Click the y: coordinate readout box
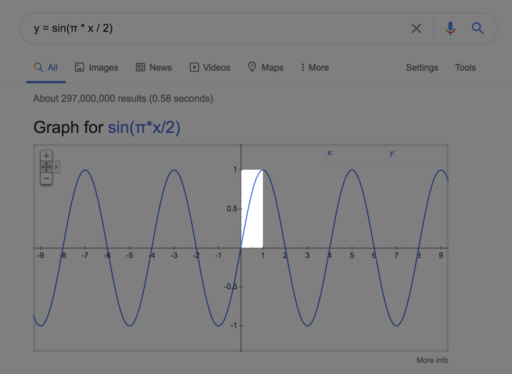This screenshot has width=512, height=374. point(416,153)
